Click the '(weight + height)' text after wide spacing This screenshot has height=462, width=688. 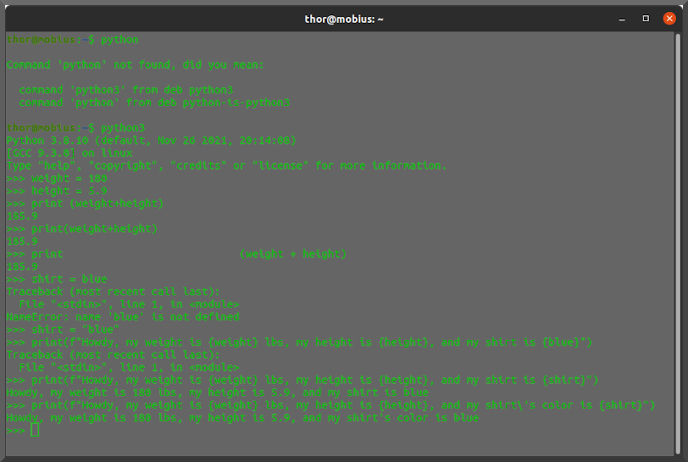click(292, 253)
